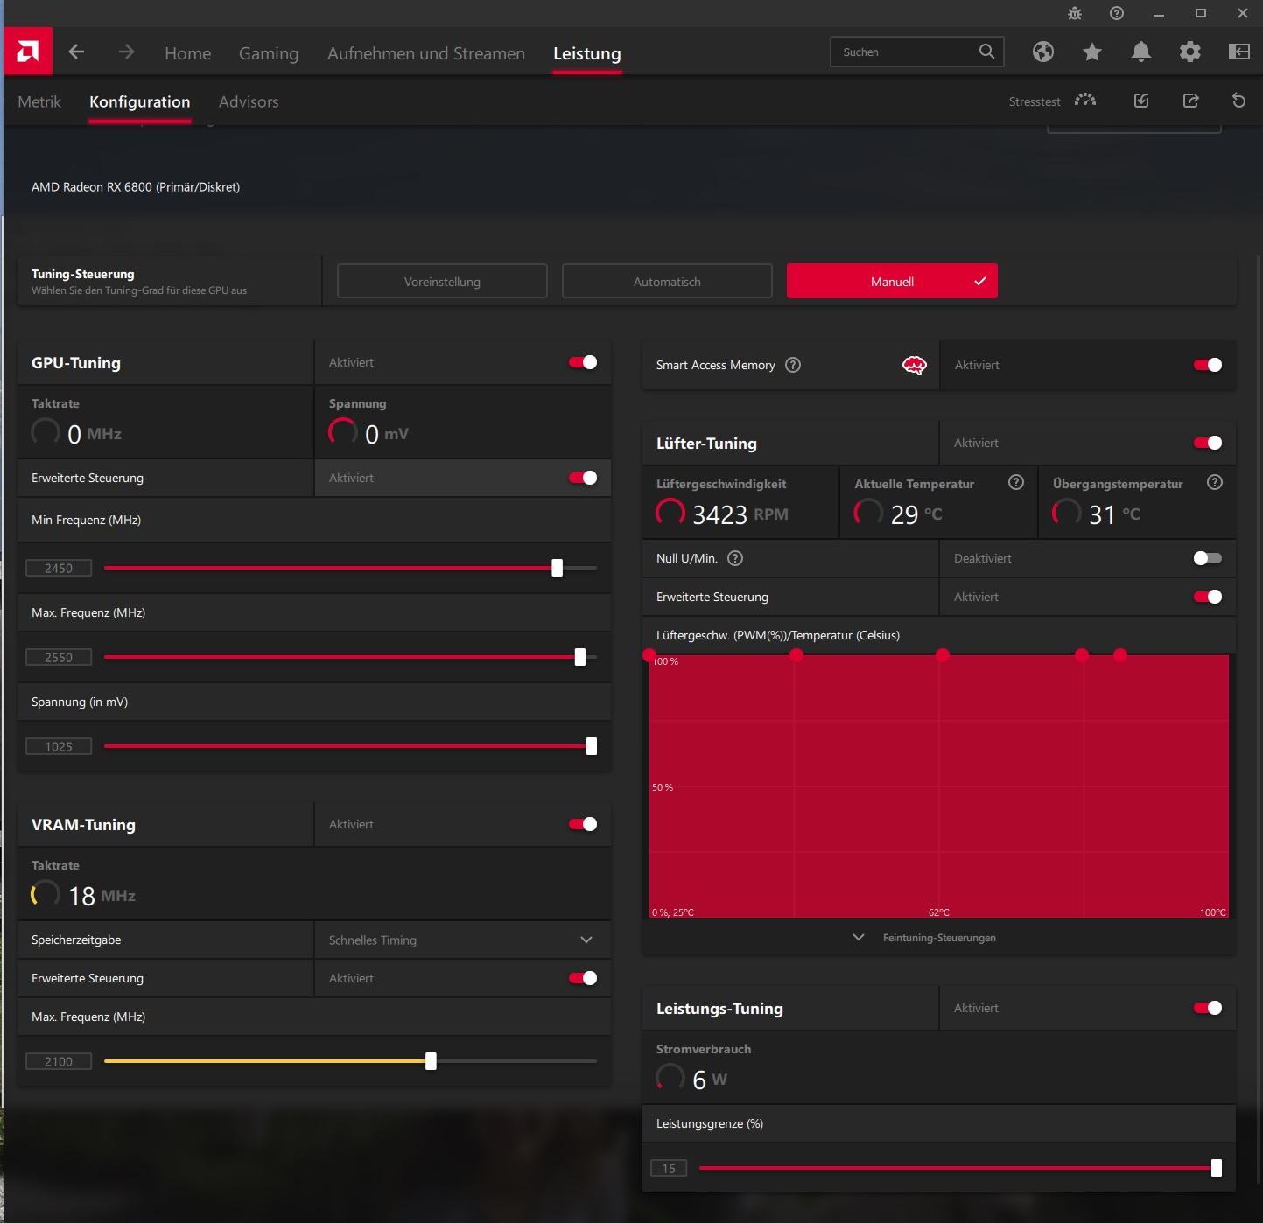Click the export profile icon
Viewport: 1263px width, 1223px height.
1190,101
